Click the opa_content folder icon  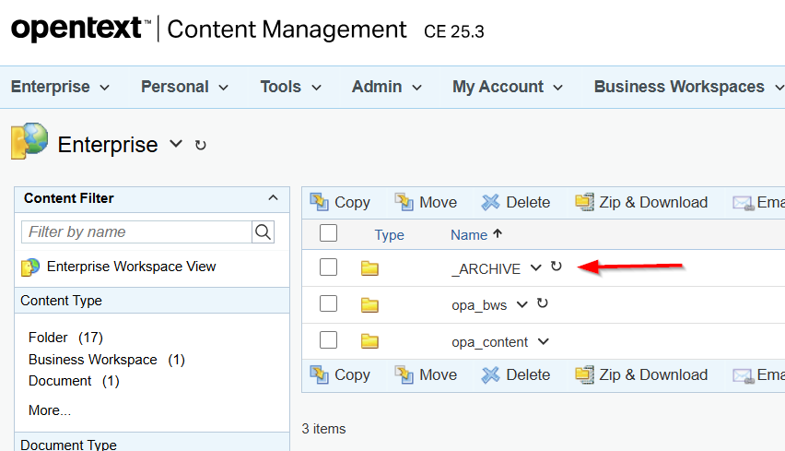pyautogui.click(x=369, y=341)
